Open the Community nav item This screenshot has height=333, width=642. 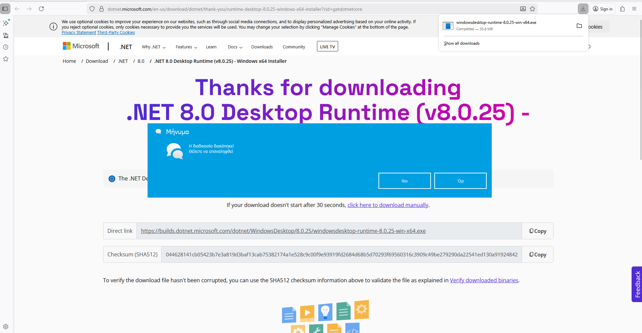tap(294, 47)
